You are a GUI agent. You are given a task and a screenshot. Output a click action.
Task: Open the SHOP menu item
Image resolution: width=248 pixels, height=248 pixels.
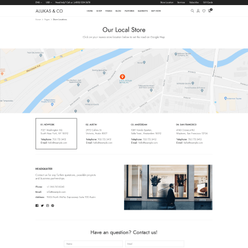pos(99,11)
